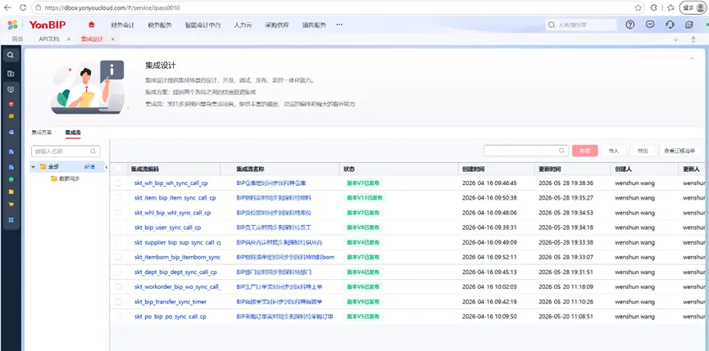Open the 销售服务 menu

tap(314, 25)
